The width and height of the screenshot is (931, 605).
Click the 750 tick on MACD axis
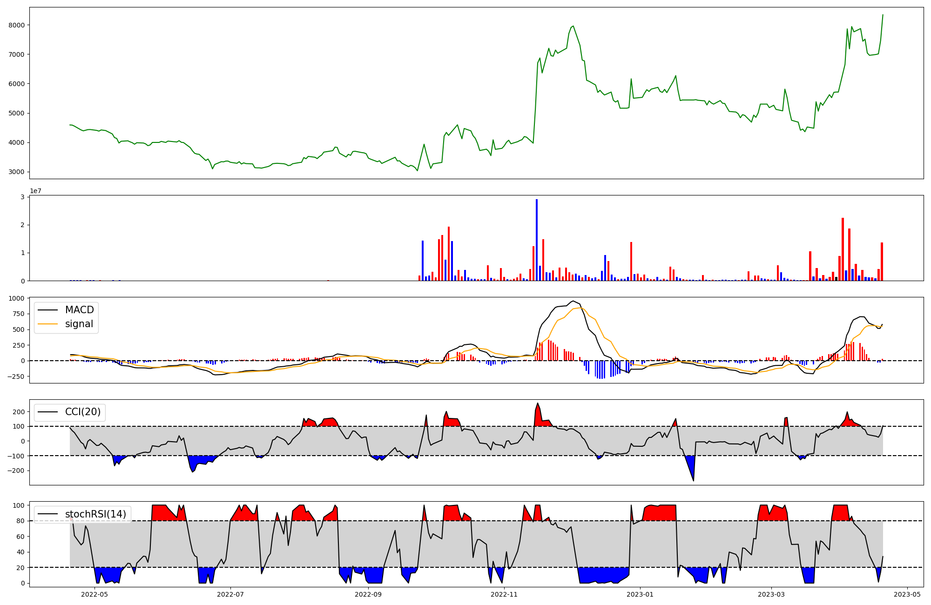pos(19,314)
